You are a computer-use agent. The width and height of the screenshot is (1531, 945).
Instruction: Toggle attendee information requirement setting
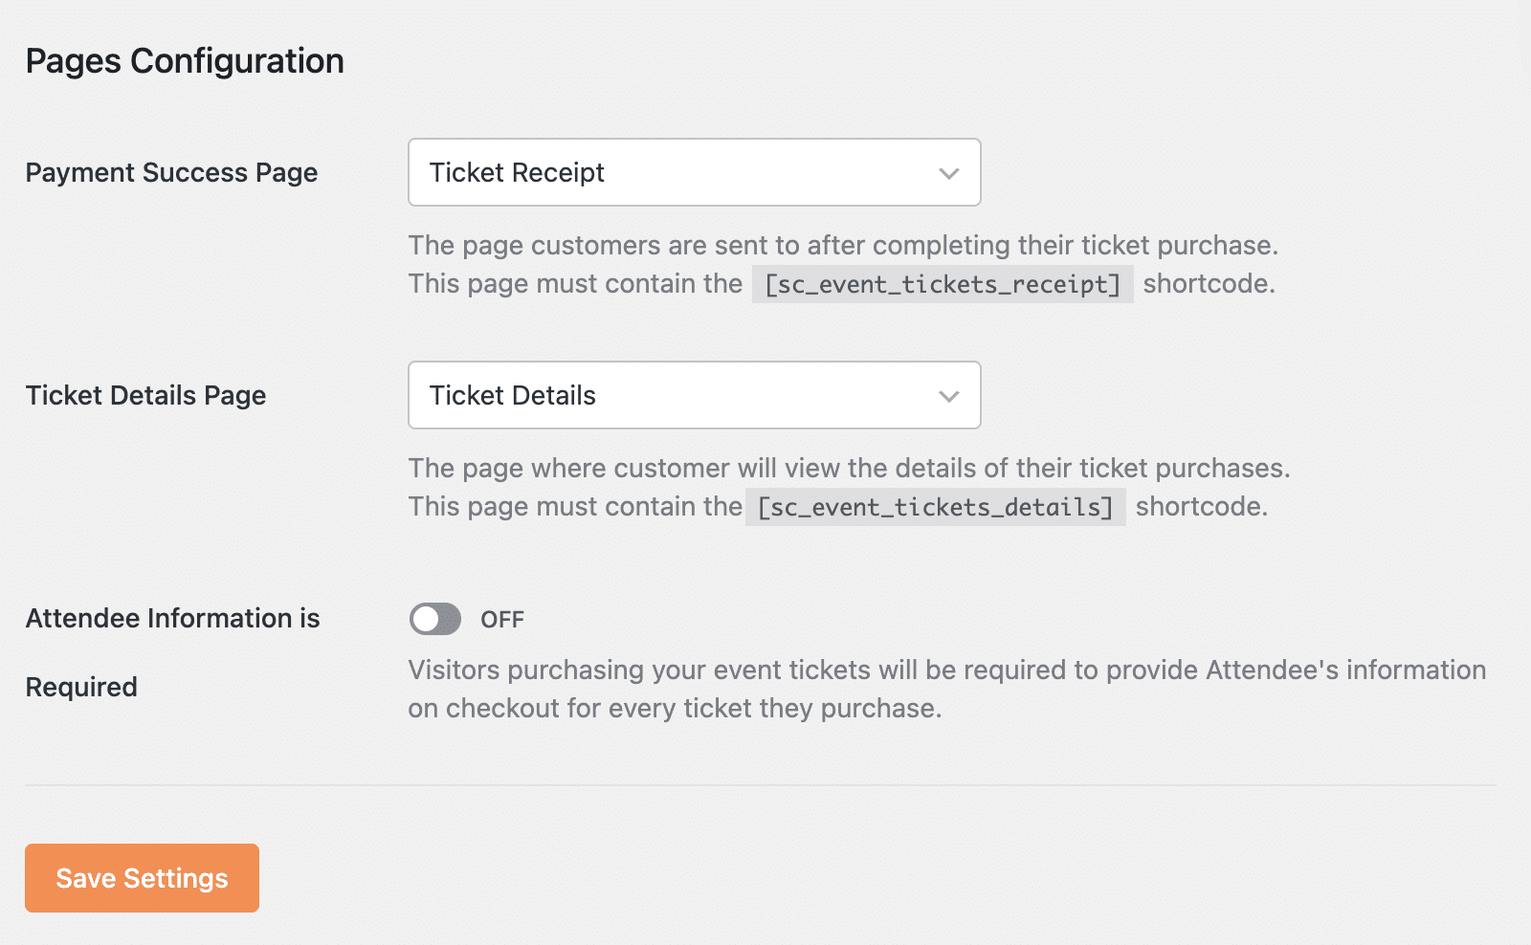(435, 619)
